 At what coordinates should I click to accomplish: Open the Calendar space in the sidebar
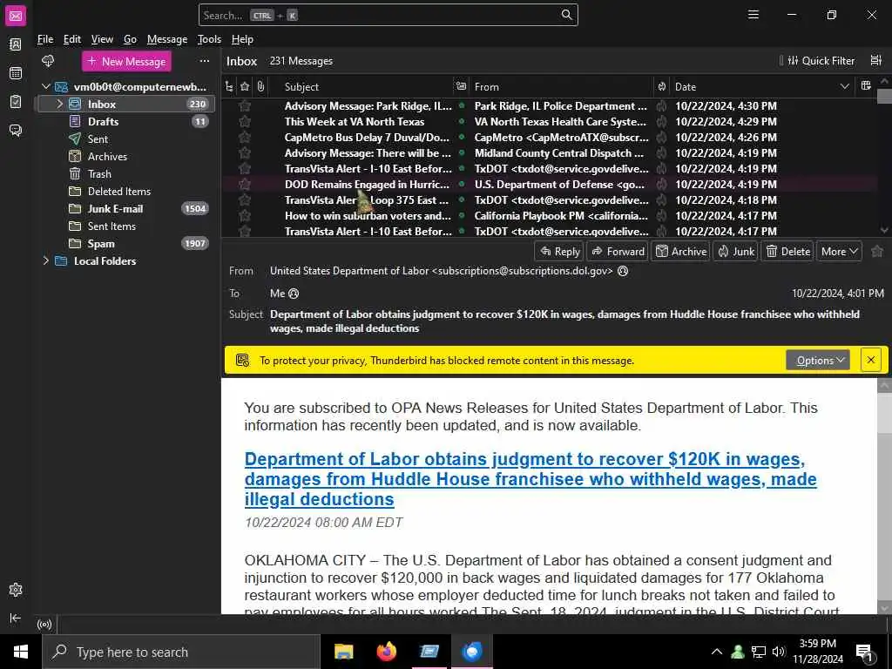click(16, 73)
